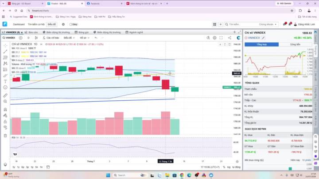Screen dimensions: 319x179
Task: Select the trend line drawing tool
Action: pos(5,52)
